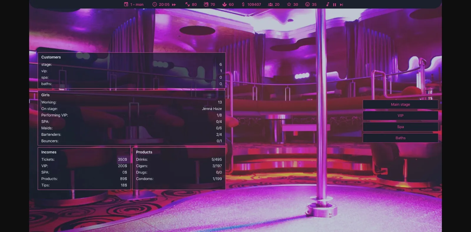The image size is (471, 232).
Task: Click the diagonal arrows stat icon
Action: 188,4
